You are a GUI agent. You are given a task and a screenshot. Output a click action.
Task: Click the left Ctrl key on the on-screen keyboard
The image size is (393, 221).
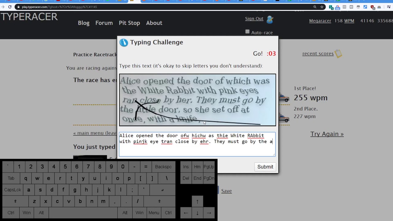(x=11, y=213)
